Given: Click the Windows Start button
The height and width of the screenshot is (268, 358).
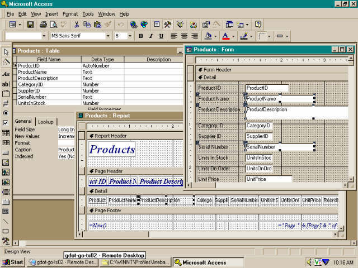Looking at the screenshot, I should (13, 262).
